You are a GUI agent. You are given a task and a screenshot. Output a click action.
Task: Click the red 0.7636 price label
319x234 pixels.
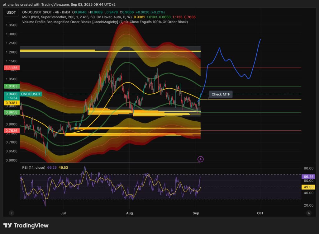pyautogui.click(x=11, y=131)
